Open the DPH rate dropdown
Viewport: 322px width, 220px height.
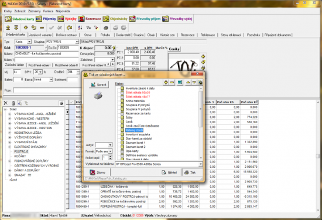[40, 72]
